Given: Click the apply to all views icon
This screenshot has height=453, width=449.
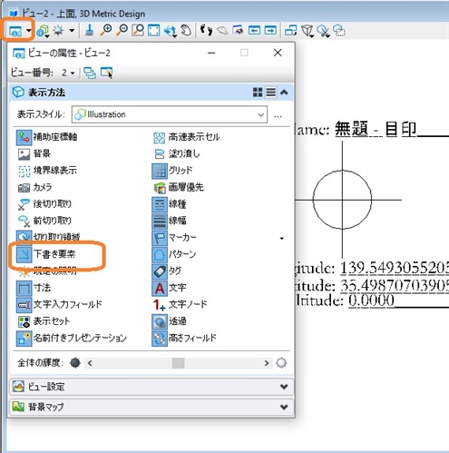Looking at the screenshot, I should click(90, 73).
